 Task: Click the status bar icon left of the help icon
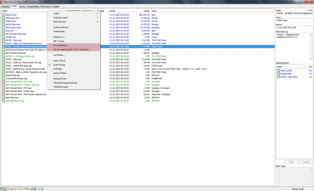point(39,189)
